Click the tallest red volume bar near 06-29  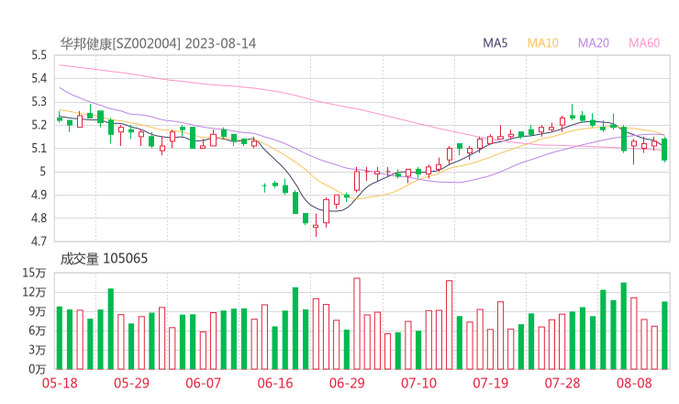click(357, 324)
